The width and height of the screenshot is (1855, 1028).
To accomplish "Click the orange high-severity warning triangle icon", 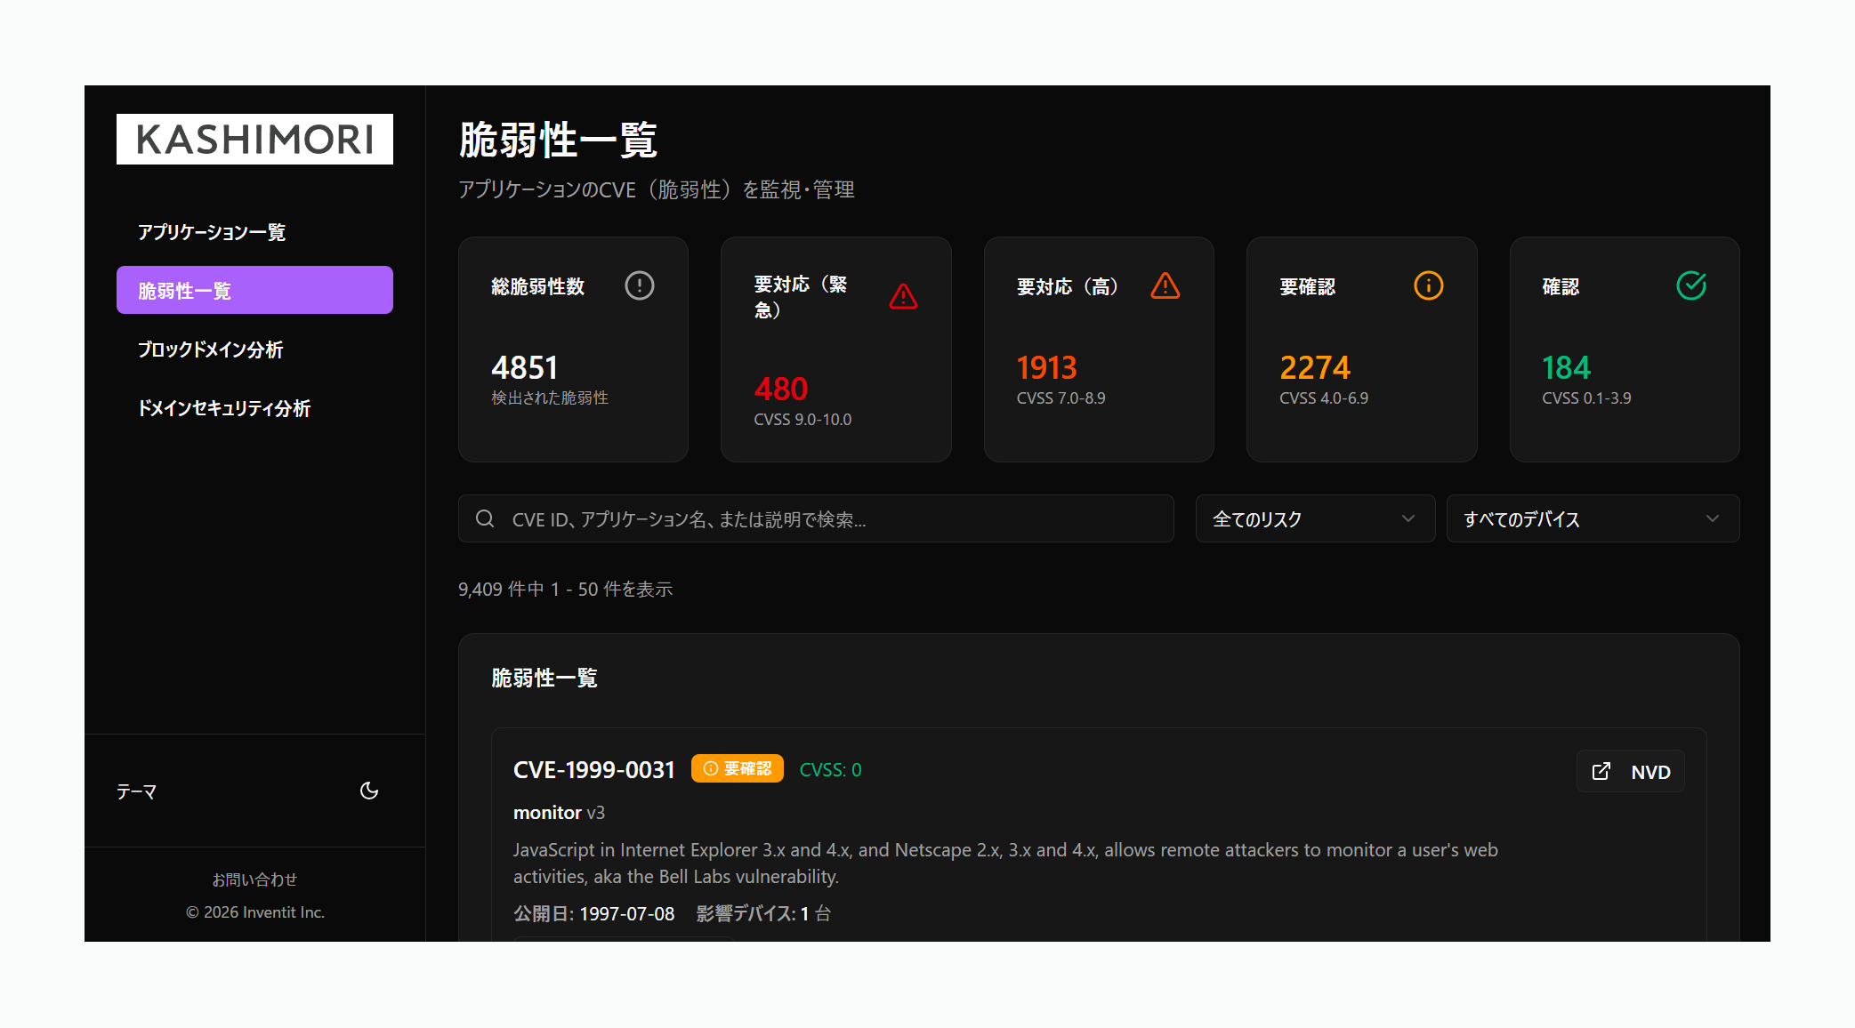I will pos(1165,285).
